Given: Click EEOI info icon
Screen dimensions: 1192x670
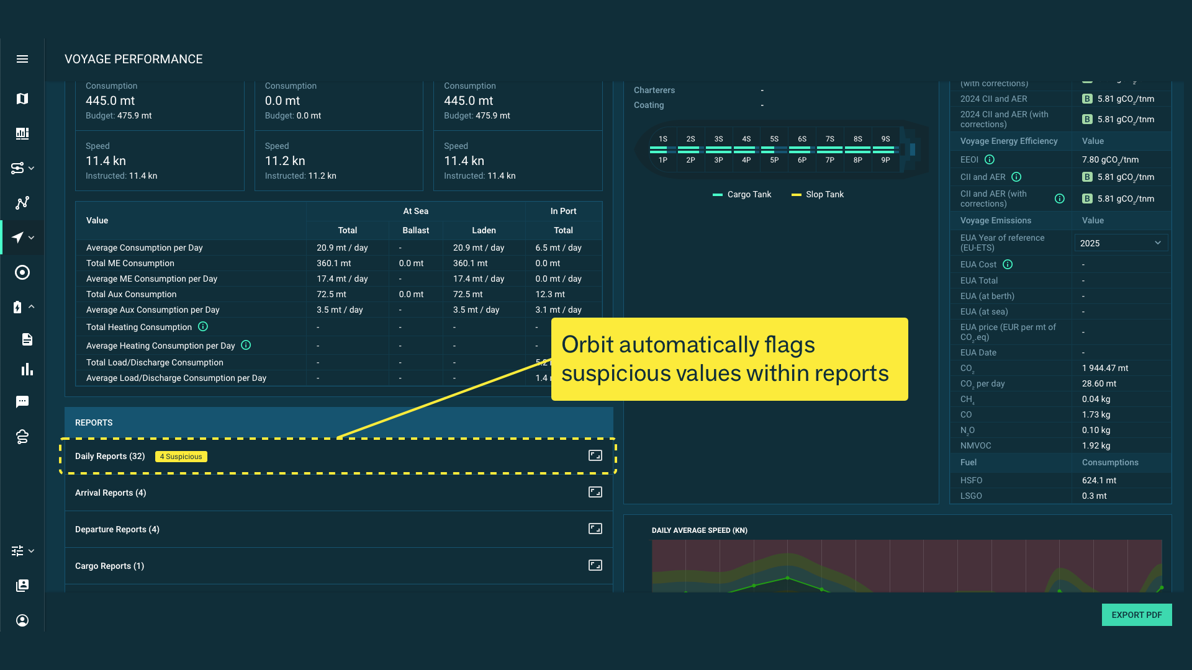Looking at the screenshot, I should coord(990,159).
